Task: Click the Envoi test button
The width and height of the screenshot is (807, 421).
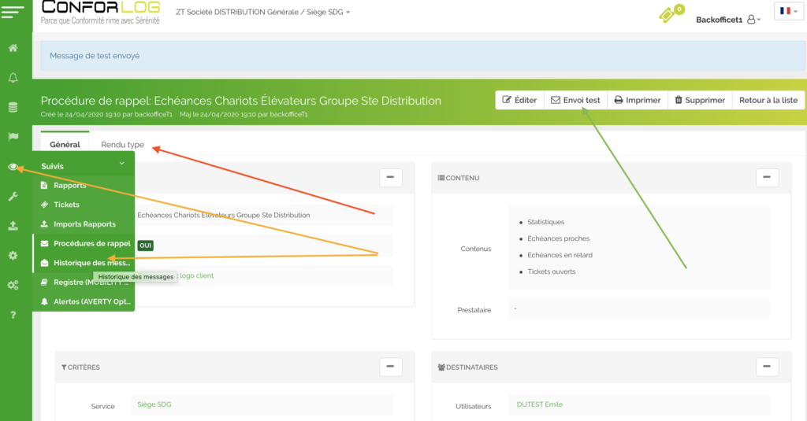Action: (575, 101)
